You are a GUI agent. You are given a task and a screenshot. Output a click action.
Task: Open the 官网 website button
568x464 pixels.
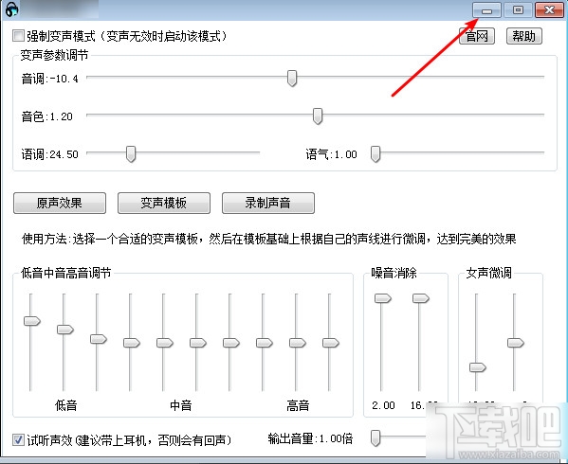point(477,36)
